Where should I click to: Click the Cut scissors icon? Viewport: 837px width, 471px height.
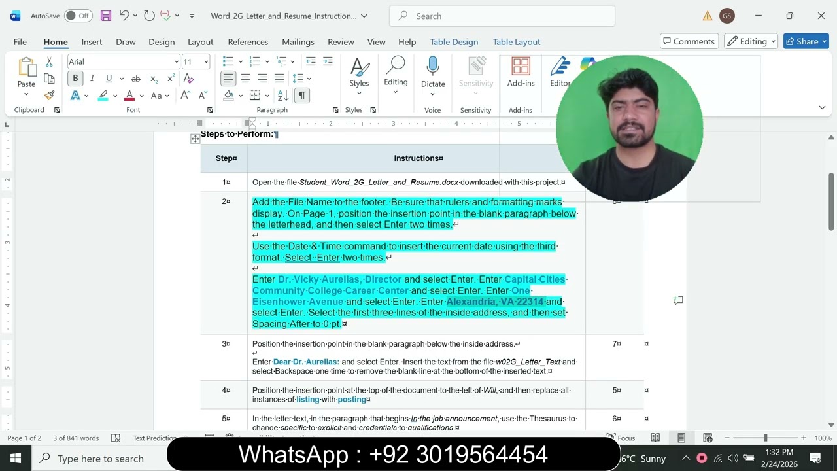(x=49, y=62)
